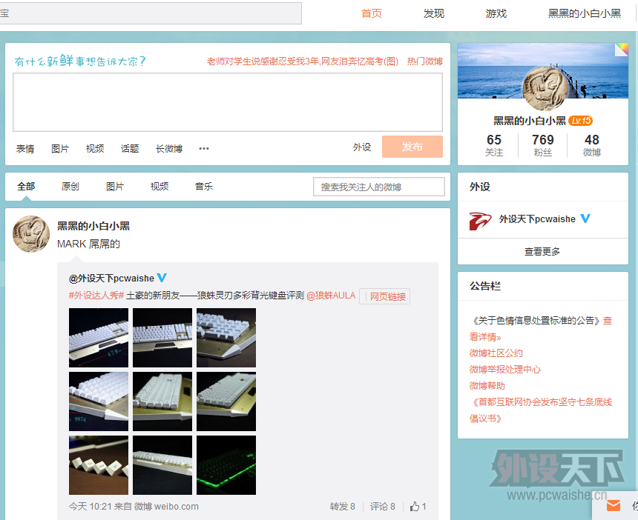Switch to the 原创 feed tab

click(70, 187)
